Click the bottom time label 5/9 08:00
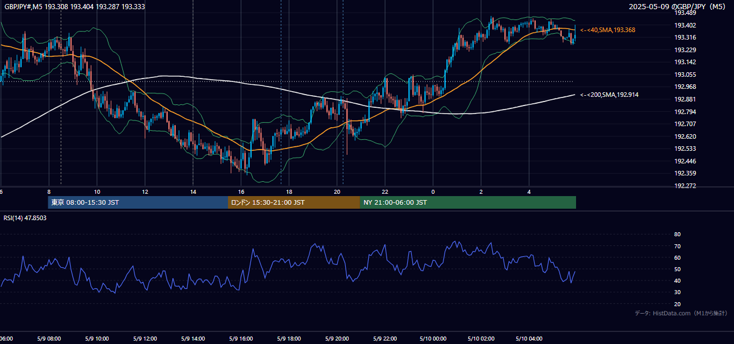734x344 pixels. pos(49,339)
